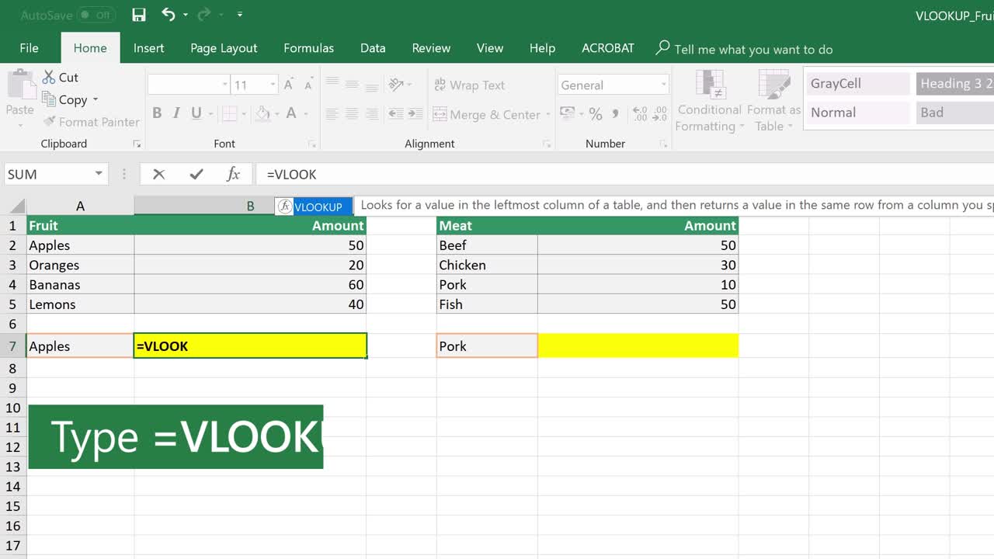This screenshot has height=559, width=994.
Task: Click the Fill Color paint bucket
Action: point(263,113)
